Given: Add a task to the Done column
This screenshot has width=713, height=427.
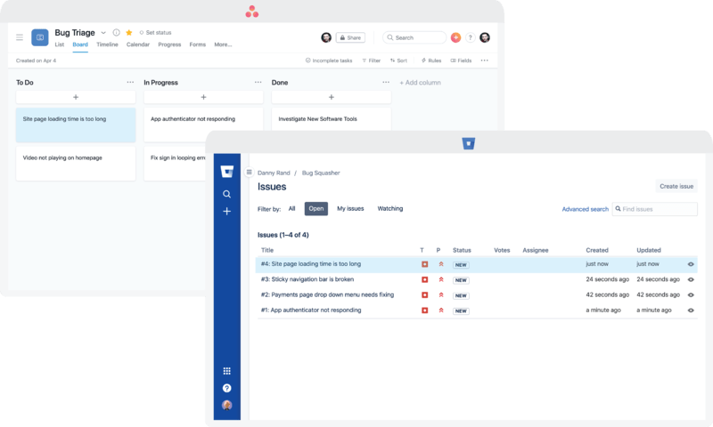Looking at the screenshot, I should coord(332,97).
